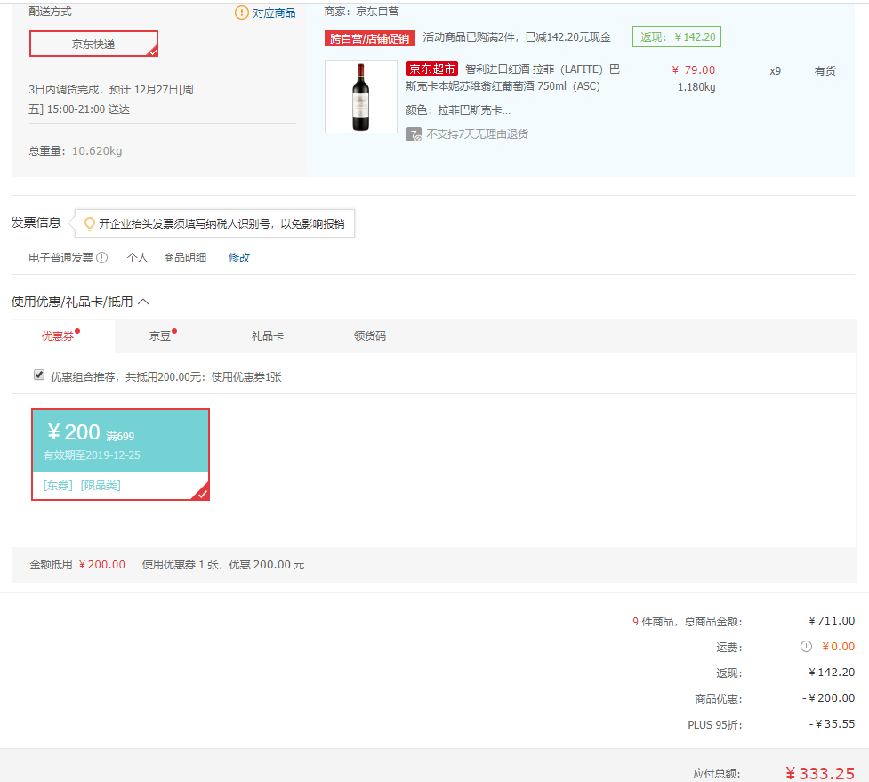
Task: Open the Lafite wine bottle thumbnail
Action: [x=361, y=97]
